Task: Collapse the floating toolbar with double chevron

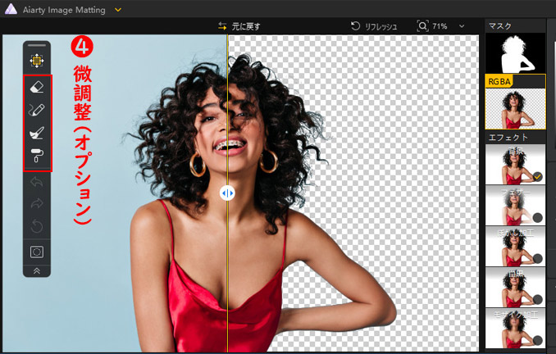Action: pyautogui.click(x=37, y=269)
